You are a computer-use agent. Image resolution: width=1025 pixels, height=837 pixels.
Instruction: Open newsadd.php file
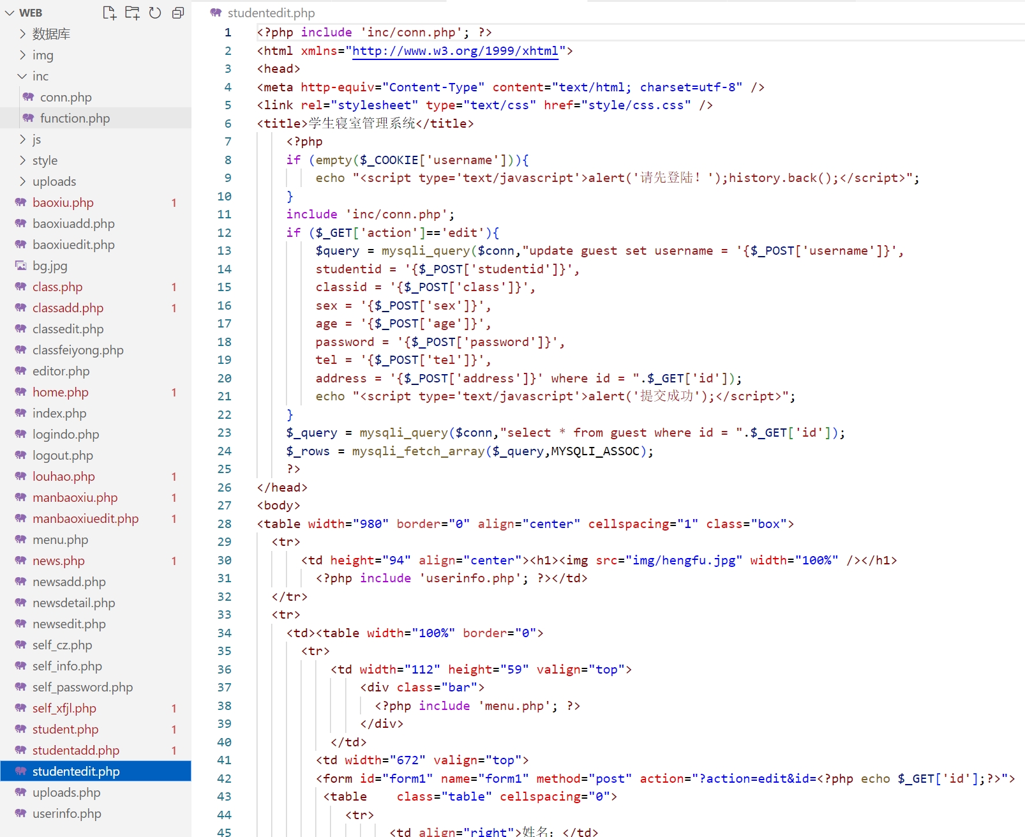96,582
